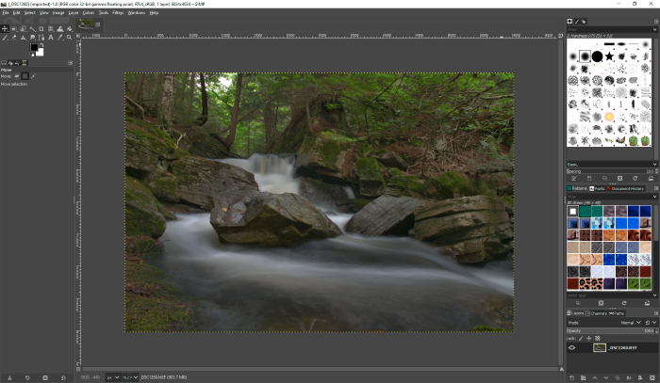Image resolution: width=660 pixels, height=383 pixels.
Task: Select the Color Picker tool
Action: click(60, 38)
